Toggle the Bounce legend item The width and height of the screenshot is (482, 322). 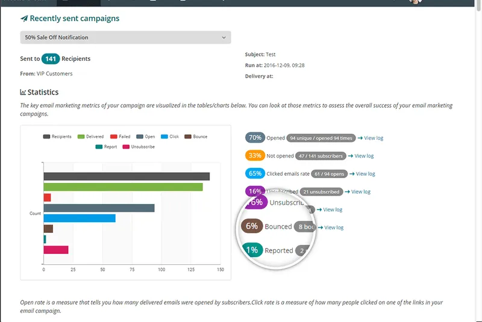click(x=196, y=137)
